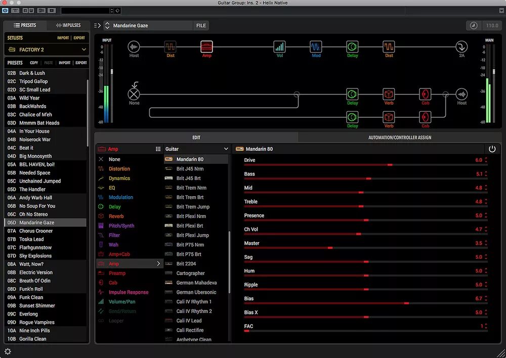Image resolution: width=506 pixels, height=358 pixels.
Task: Select the Delay block on the top path
Action: [x=352, y=47]
